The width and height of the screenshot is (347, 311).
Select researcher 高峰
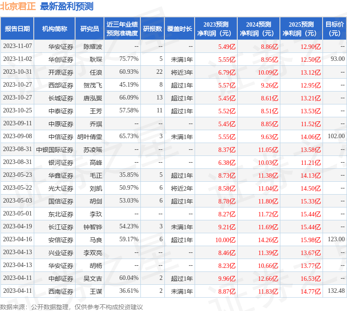(96, 162)
